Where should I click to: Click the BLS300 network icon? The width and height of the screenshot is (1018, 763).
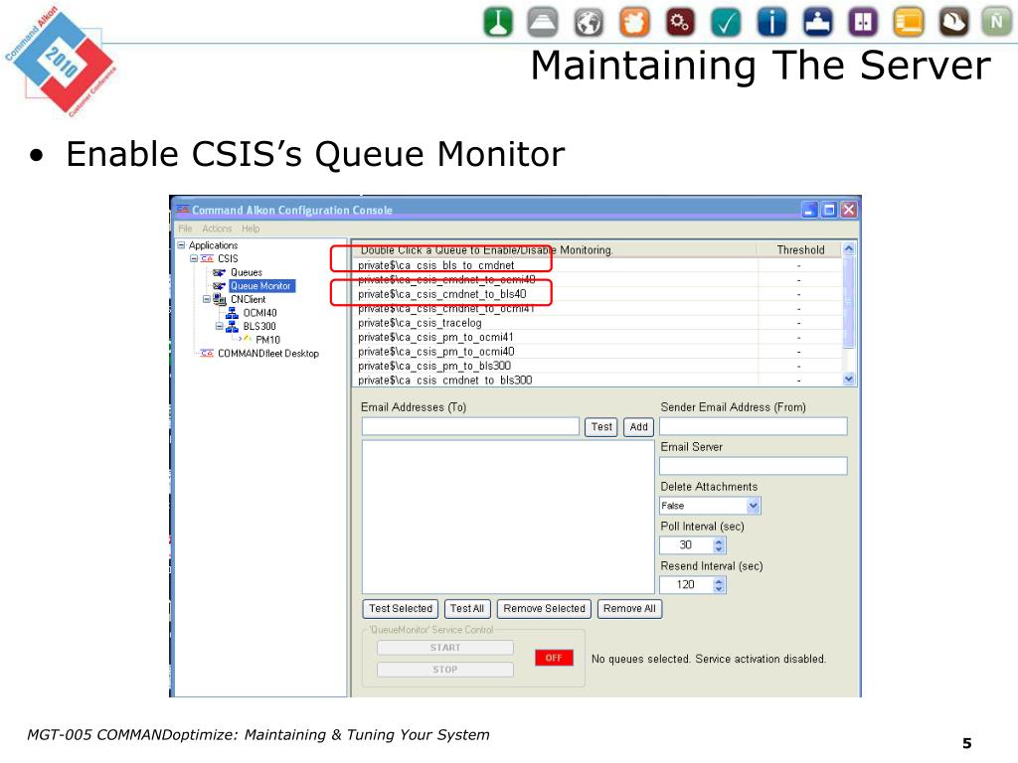tap(232, 326)
